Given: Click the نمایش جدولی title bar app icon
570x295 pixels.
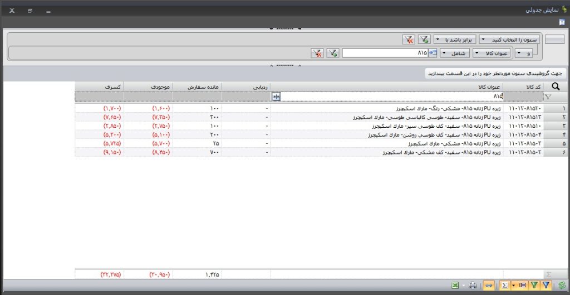Looking at the screenshot, I should tap(564, 9).
